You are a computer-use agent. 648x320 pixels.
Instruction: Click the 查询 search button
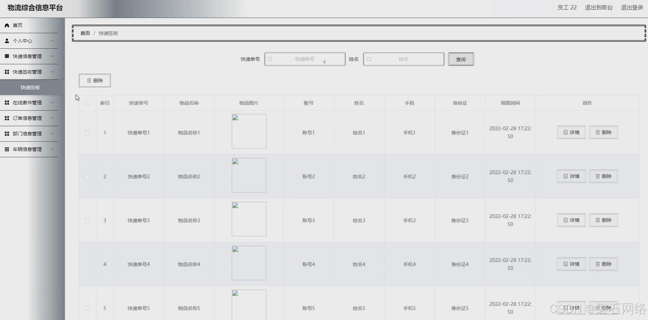(x=461, y=59)
